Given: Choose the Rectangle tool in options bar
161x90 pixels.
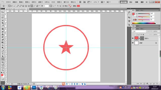Looking at the screenshot, I should [23, 6].
